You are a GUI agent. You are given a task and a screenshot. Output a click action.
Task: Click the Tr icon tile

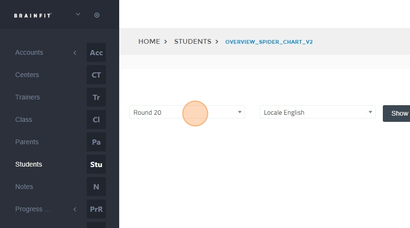pyautogui.click(x=96, y=97)
